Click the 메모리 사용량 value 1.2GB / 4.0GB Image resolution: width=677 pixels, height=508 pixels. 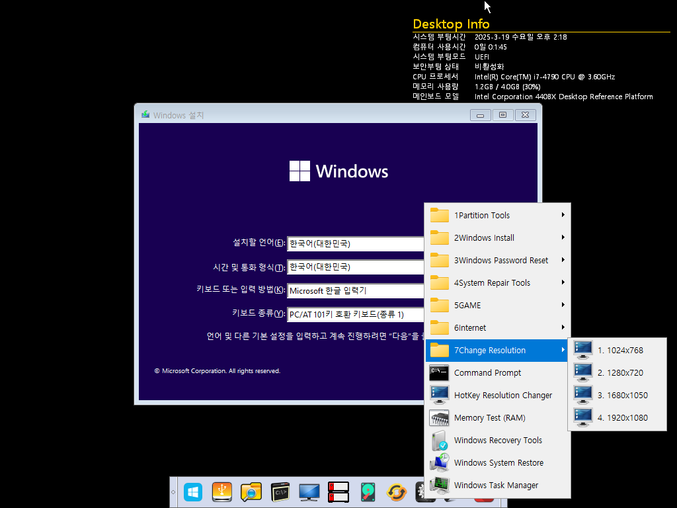[507, 87]
